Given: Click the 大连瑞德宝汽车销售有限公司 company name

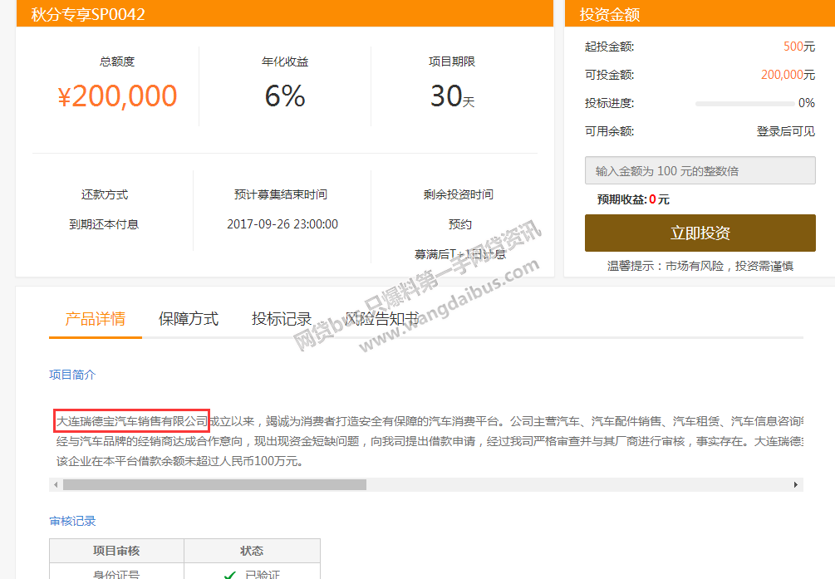Looking at the screenshot, I should tap(132, 421).
